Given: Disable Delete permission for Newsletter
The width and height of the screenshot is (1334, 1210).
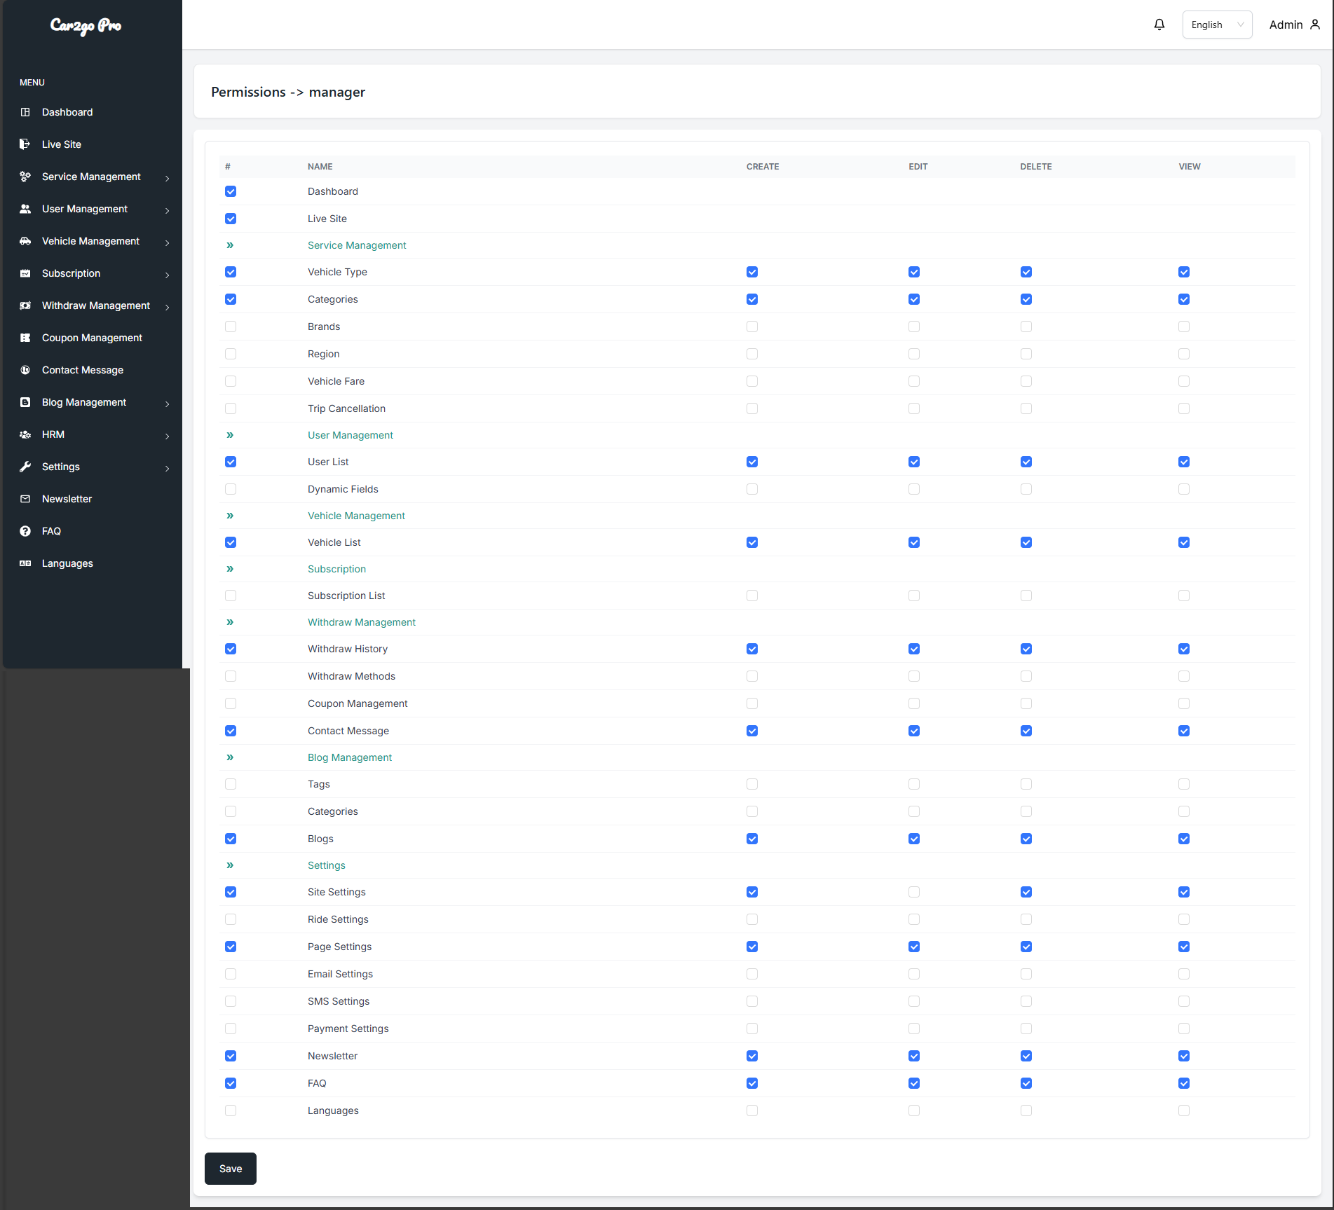Looking at the screenshot, I should (1026, 1056).
